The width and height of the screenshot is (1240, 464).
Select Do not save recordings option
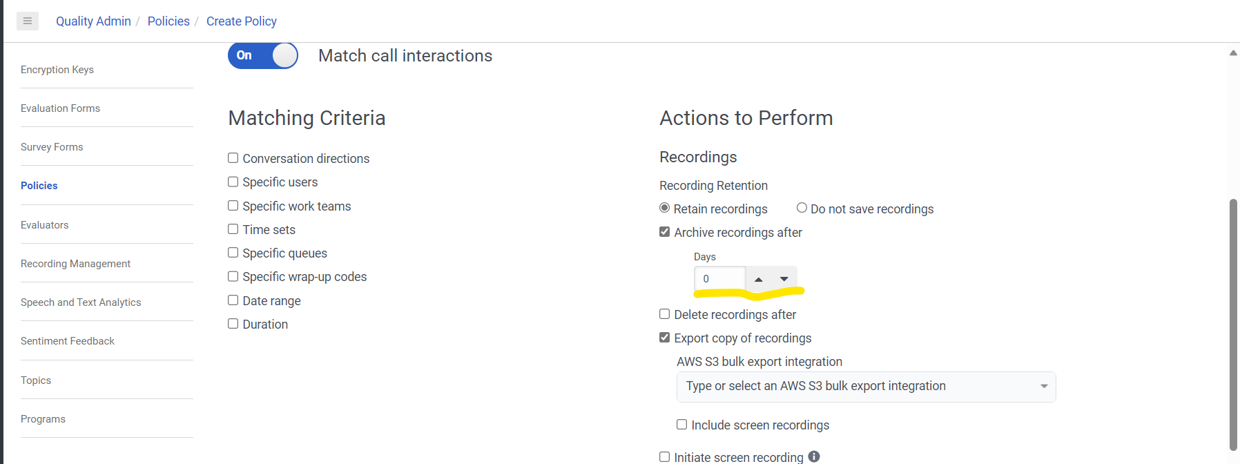coord(802,208)
